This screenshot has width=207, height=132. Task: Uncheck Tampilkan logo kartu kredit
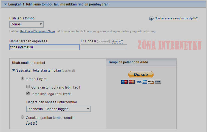28,93
